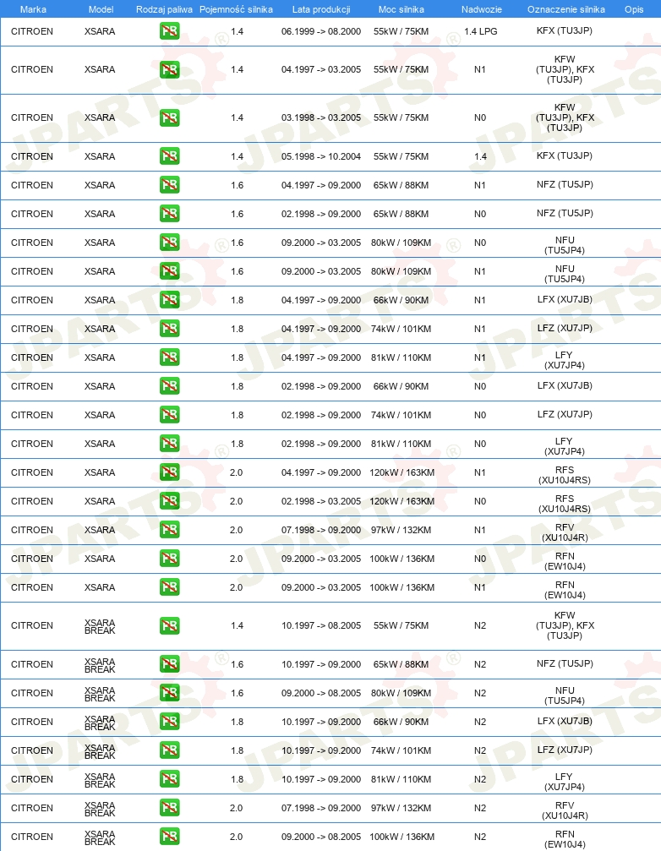
Task: Click "100kW / 136KM" in the N2 row
Action: coord(402,837)
